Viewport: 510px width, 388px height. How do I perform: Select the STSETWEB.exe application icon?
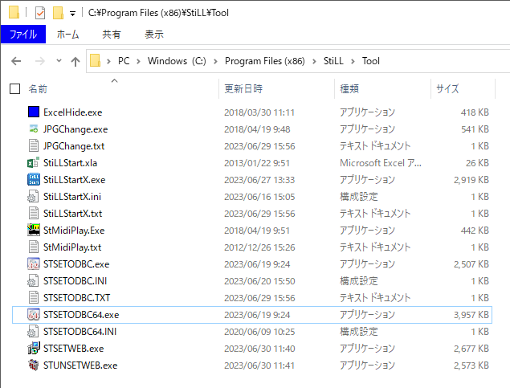click(x=33, y=349)
